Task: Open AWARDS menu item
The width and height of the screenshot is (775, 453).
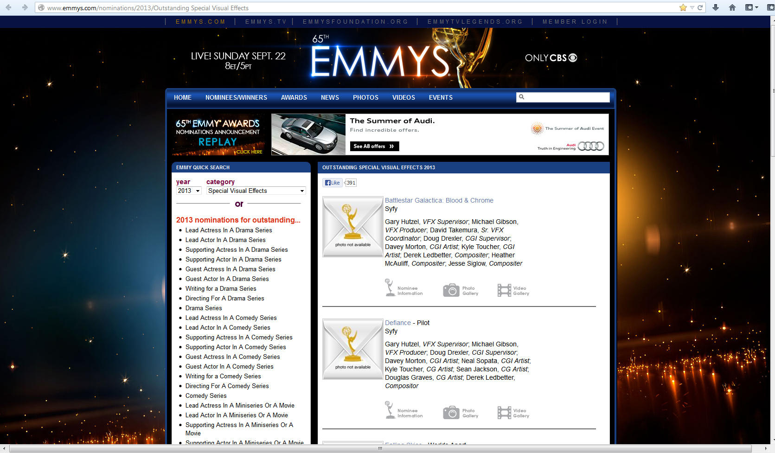Action: (x=294, y=97)
